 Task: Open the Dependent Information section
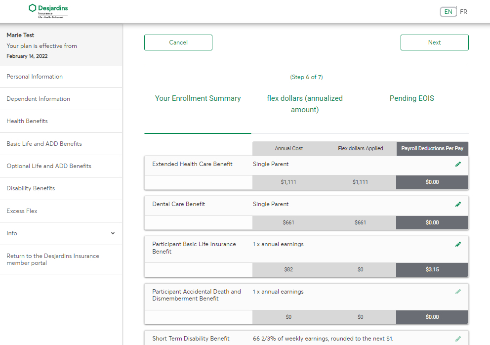point(38,99)
